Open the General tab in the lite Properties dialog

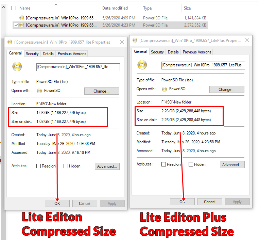[x=15, y=53]
